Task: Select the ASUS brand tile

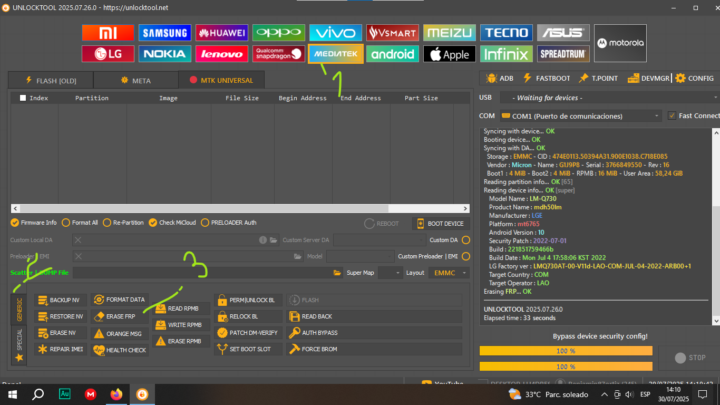Action: coord(563,33)
